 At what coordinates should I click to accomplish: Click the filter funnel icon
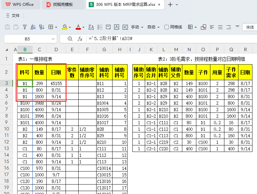[x=25, y=27]
